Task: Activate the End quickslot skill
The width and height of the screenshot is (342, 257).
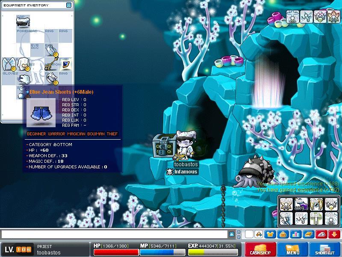Action: pos(316,218)
